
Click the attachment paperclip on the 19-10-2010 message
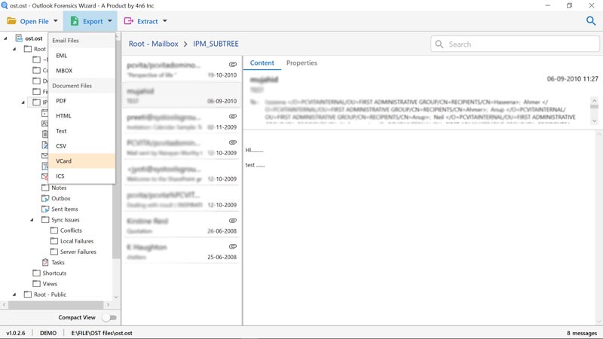pos(233,64)
